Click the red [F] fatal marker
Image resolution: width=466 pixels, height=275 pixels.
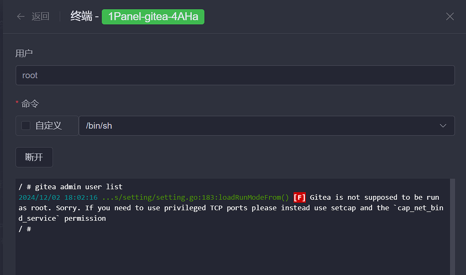tap(299, 197)
